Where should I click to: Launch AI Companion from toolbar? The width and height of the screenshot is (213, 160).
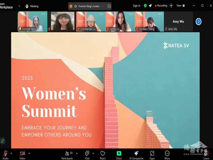136,154
